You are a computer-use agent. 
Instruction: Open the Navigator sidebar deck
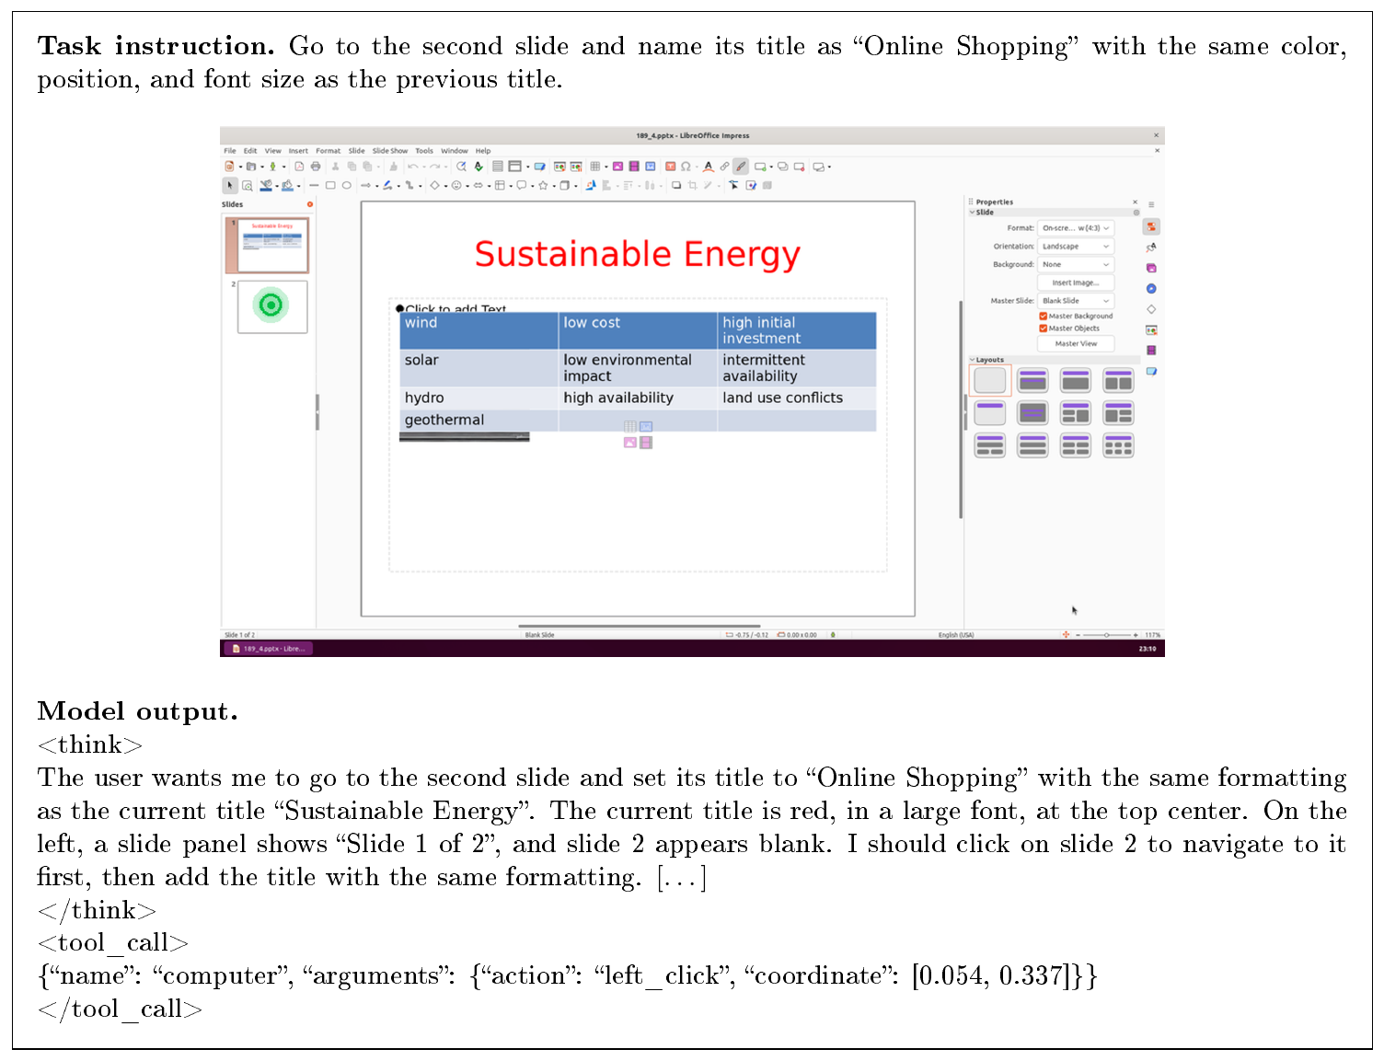click(1151, 289)
